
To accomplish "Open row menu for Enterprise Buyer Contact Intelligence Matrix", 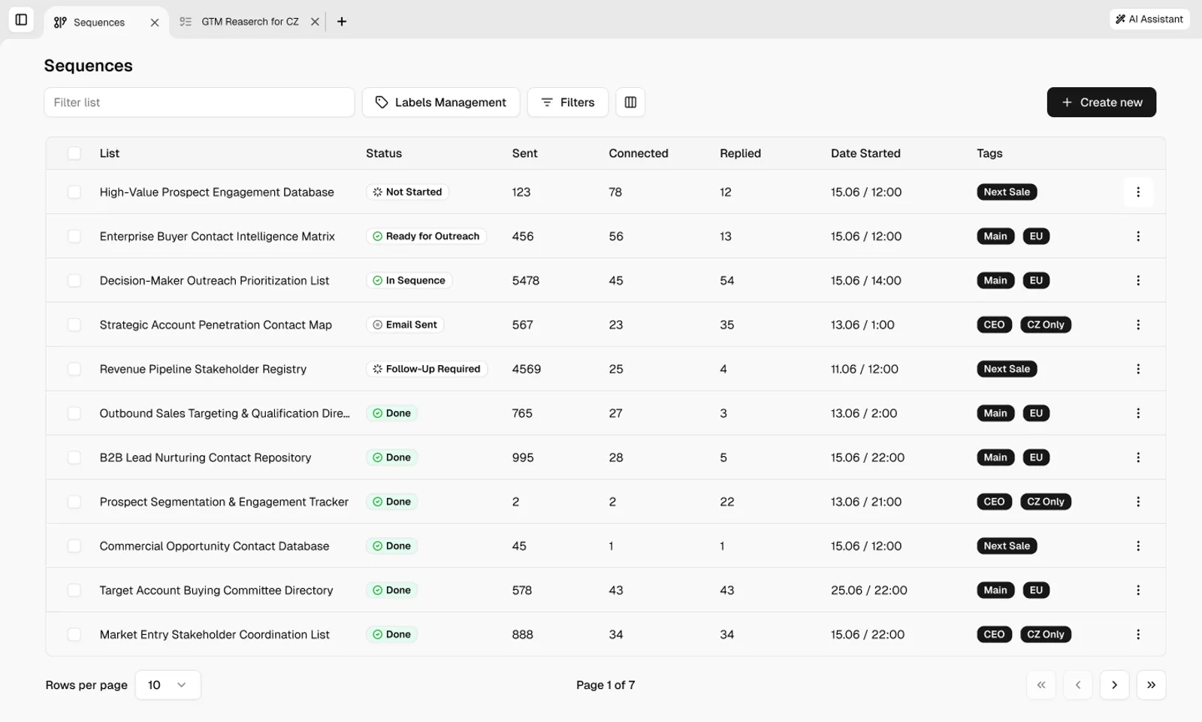I will point(1138,237).
